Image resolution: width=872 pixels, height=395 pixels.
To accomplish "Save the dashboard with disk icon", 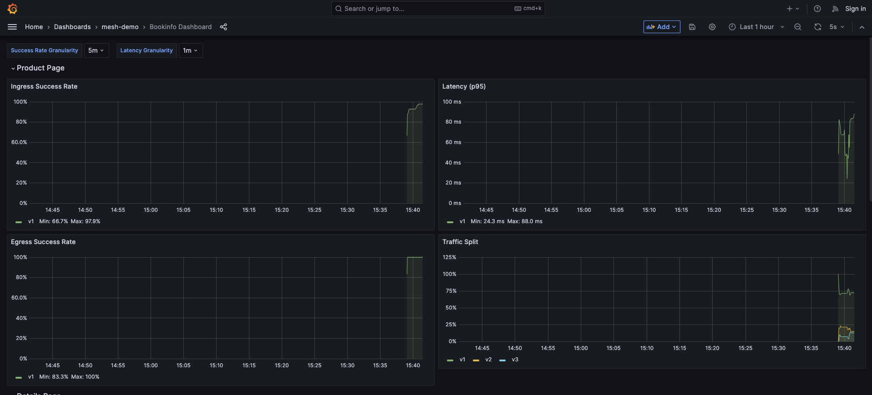I will coord(692,27).
